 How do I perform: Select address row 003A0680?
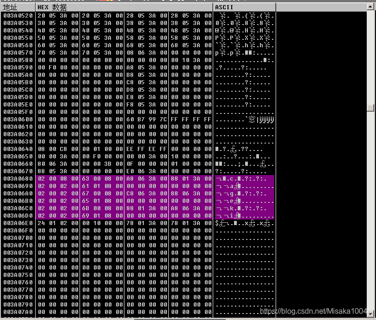tap(18, 179)
